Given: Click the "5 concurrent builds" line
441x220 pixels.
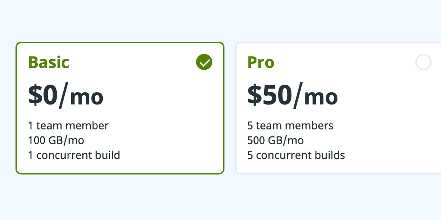Looking at the screenshot, I should [296, 155].
